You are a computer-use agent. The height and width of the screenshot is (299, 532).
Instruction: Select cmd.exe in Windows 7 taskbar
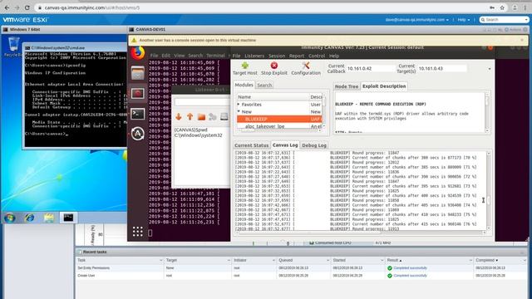click(68, 218)
